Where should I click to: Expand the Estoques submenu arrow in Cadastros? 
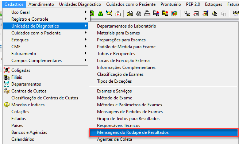click(x=86, y=40)
